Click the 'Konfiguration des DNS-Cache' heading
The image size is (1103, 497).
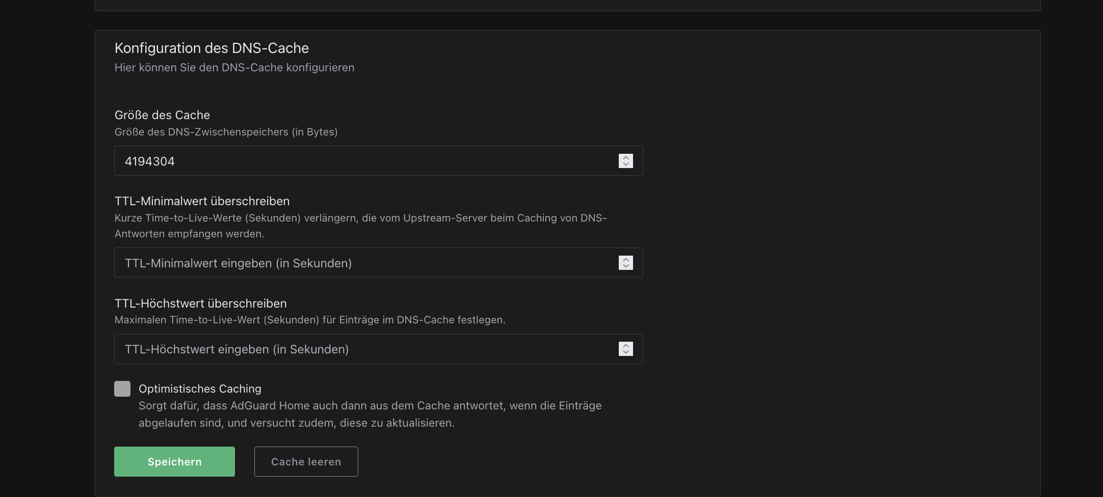pos(212,48)
